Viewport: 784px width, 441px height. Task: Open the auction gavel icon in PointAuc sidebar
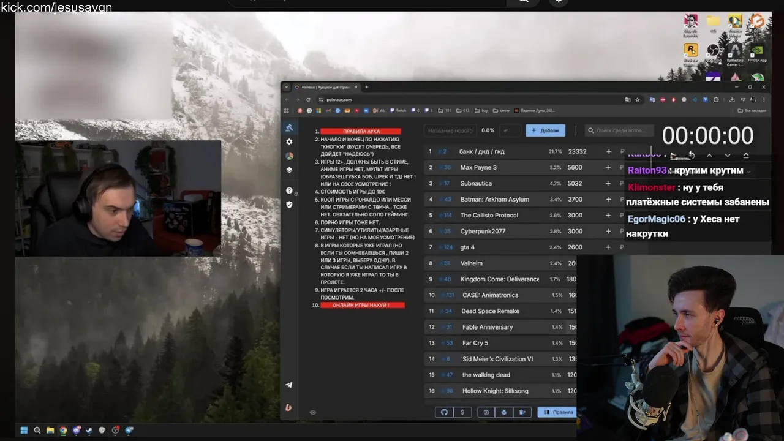[x=289, y=127]
